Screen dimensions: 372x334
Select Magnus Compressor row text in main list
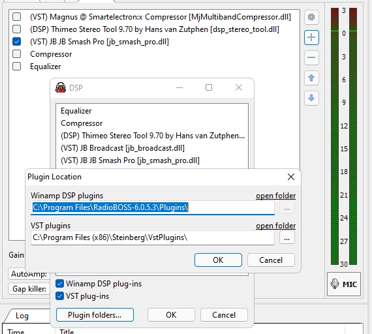(161, 17)
